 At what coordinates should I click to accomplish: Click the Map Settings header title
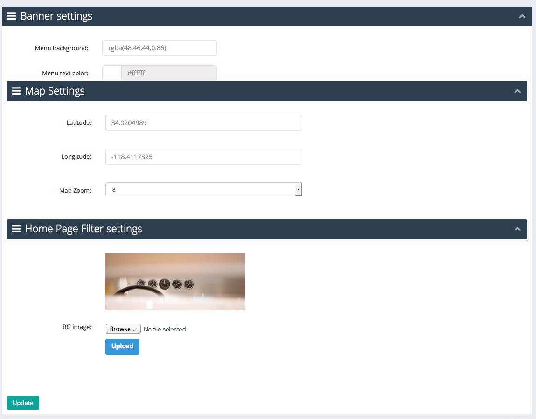pyautogui.click(x=55, y=91)
